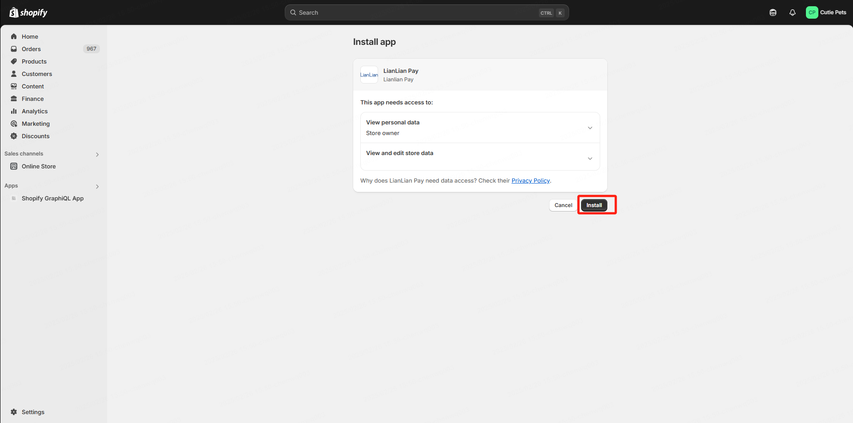Viewport: 853px width, 423px height.
Task: Click the Settings gear icon
Action: pos(14,412)
